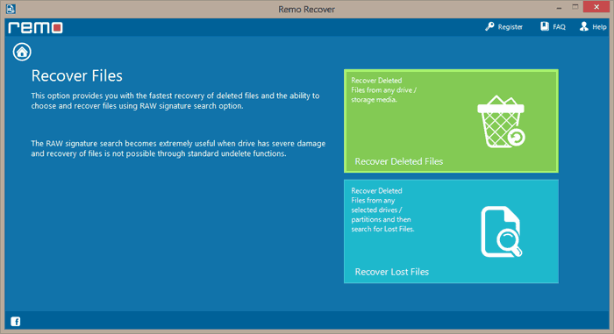Click the Register key icon
Image resolution: width=614 pixels, height=334 pixels.
pos(489,26)
